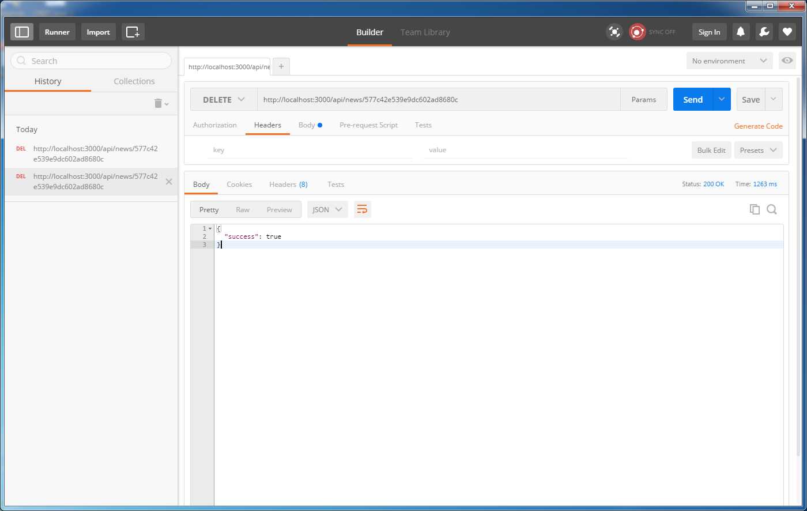Click the Params button
Image resolution: width=807 pixels, height=511 pixels.
pyautogui.click(x=643, y=99)
